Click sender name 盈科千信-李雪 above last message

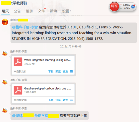point(19,108)
